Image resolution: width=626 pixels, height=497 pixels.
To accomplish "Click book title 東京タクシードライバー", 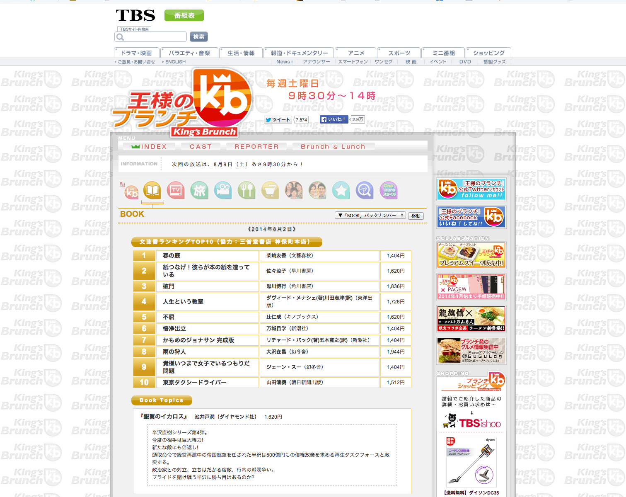I will pyautogui.click(x=195, y=383).
